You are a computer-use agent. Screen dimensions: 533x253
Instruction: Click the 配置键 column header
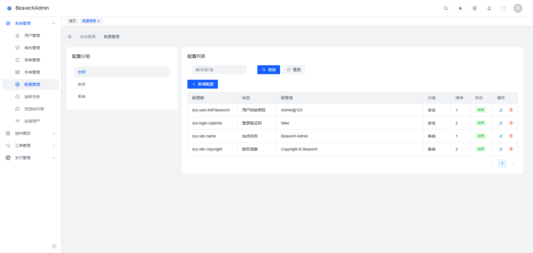[x=212, y=98]
